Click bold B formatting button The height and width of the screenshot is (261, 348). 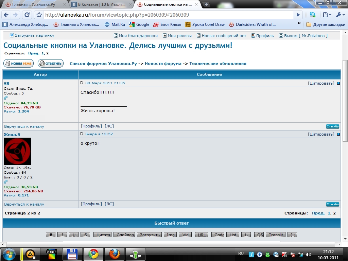pyautogui.click(x=51, y=235)
